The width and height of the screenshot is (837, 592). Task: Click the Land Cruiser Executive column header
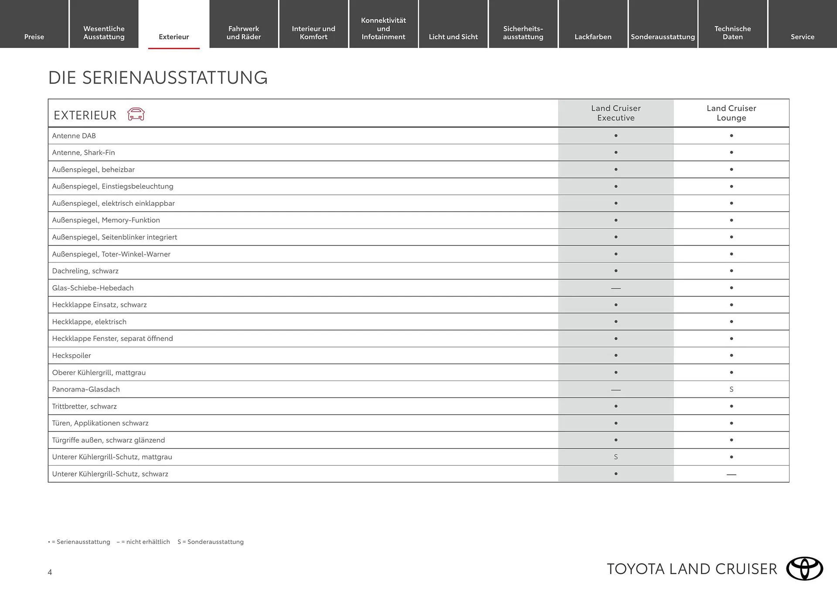pyautogui.click(x=616, y=112)
